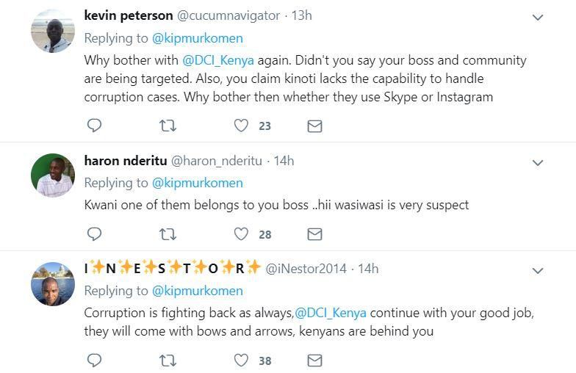Retweet haron nderitu's tweet

168,234
